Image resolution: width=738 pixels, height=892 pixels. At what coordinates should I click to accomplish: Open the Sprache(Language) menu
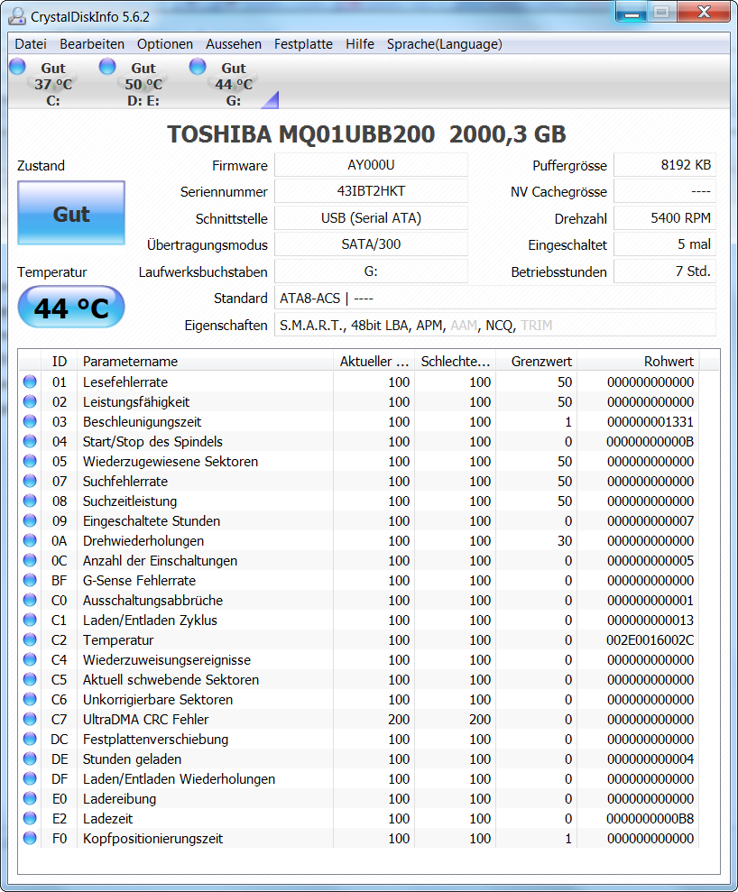coord(445,44)
